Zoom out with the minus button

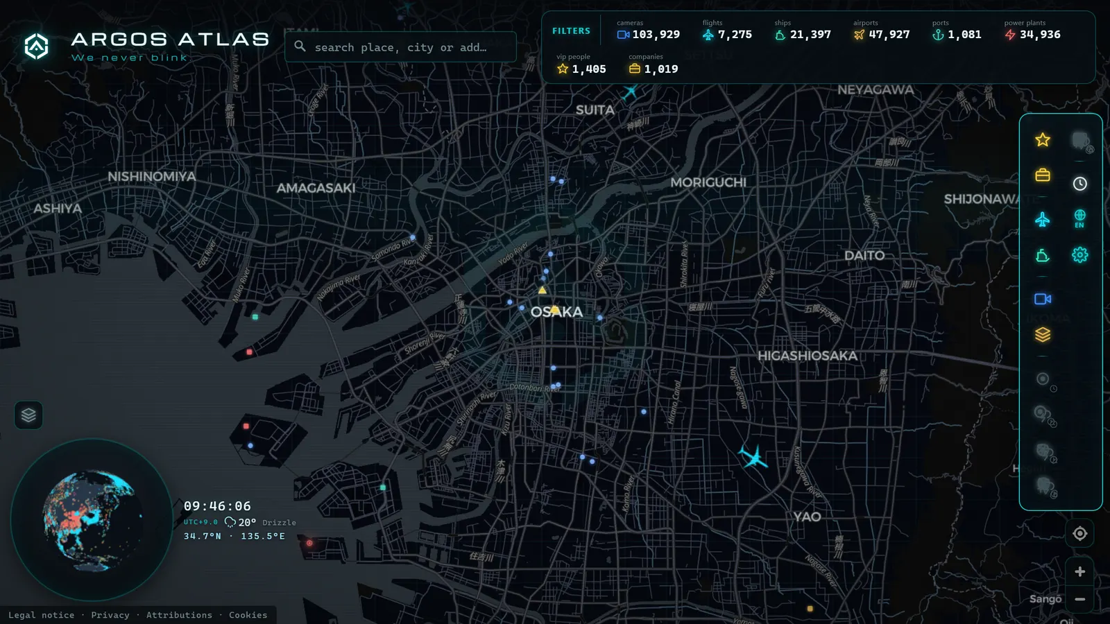[x=1080, y=599]
